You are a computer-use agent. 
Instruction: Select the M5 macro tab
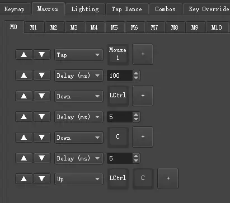point(114,27)
